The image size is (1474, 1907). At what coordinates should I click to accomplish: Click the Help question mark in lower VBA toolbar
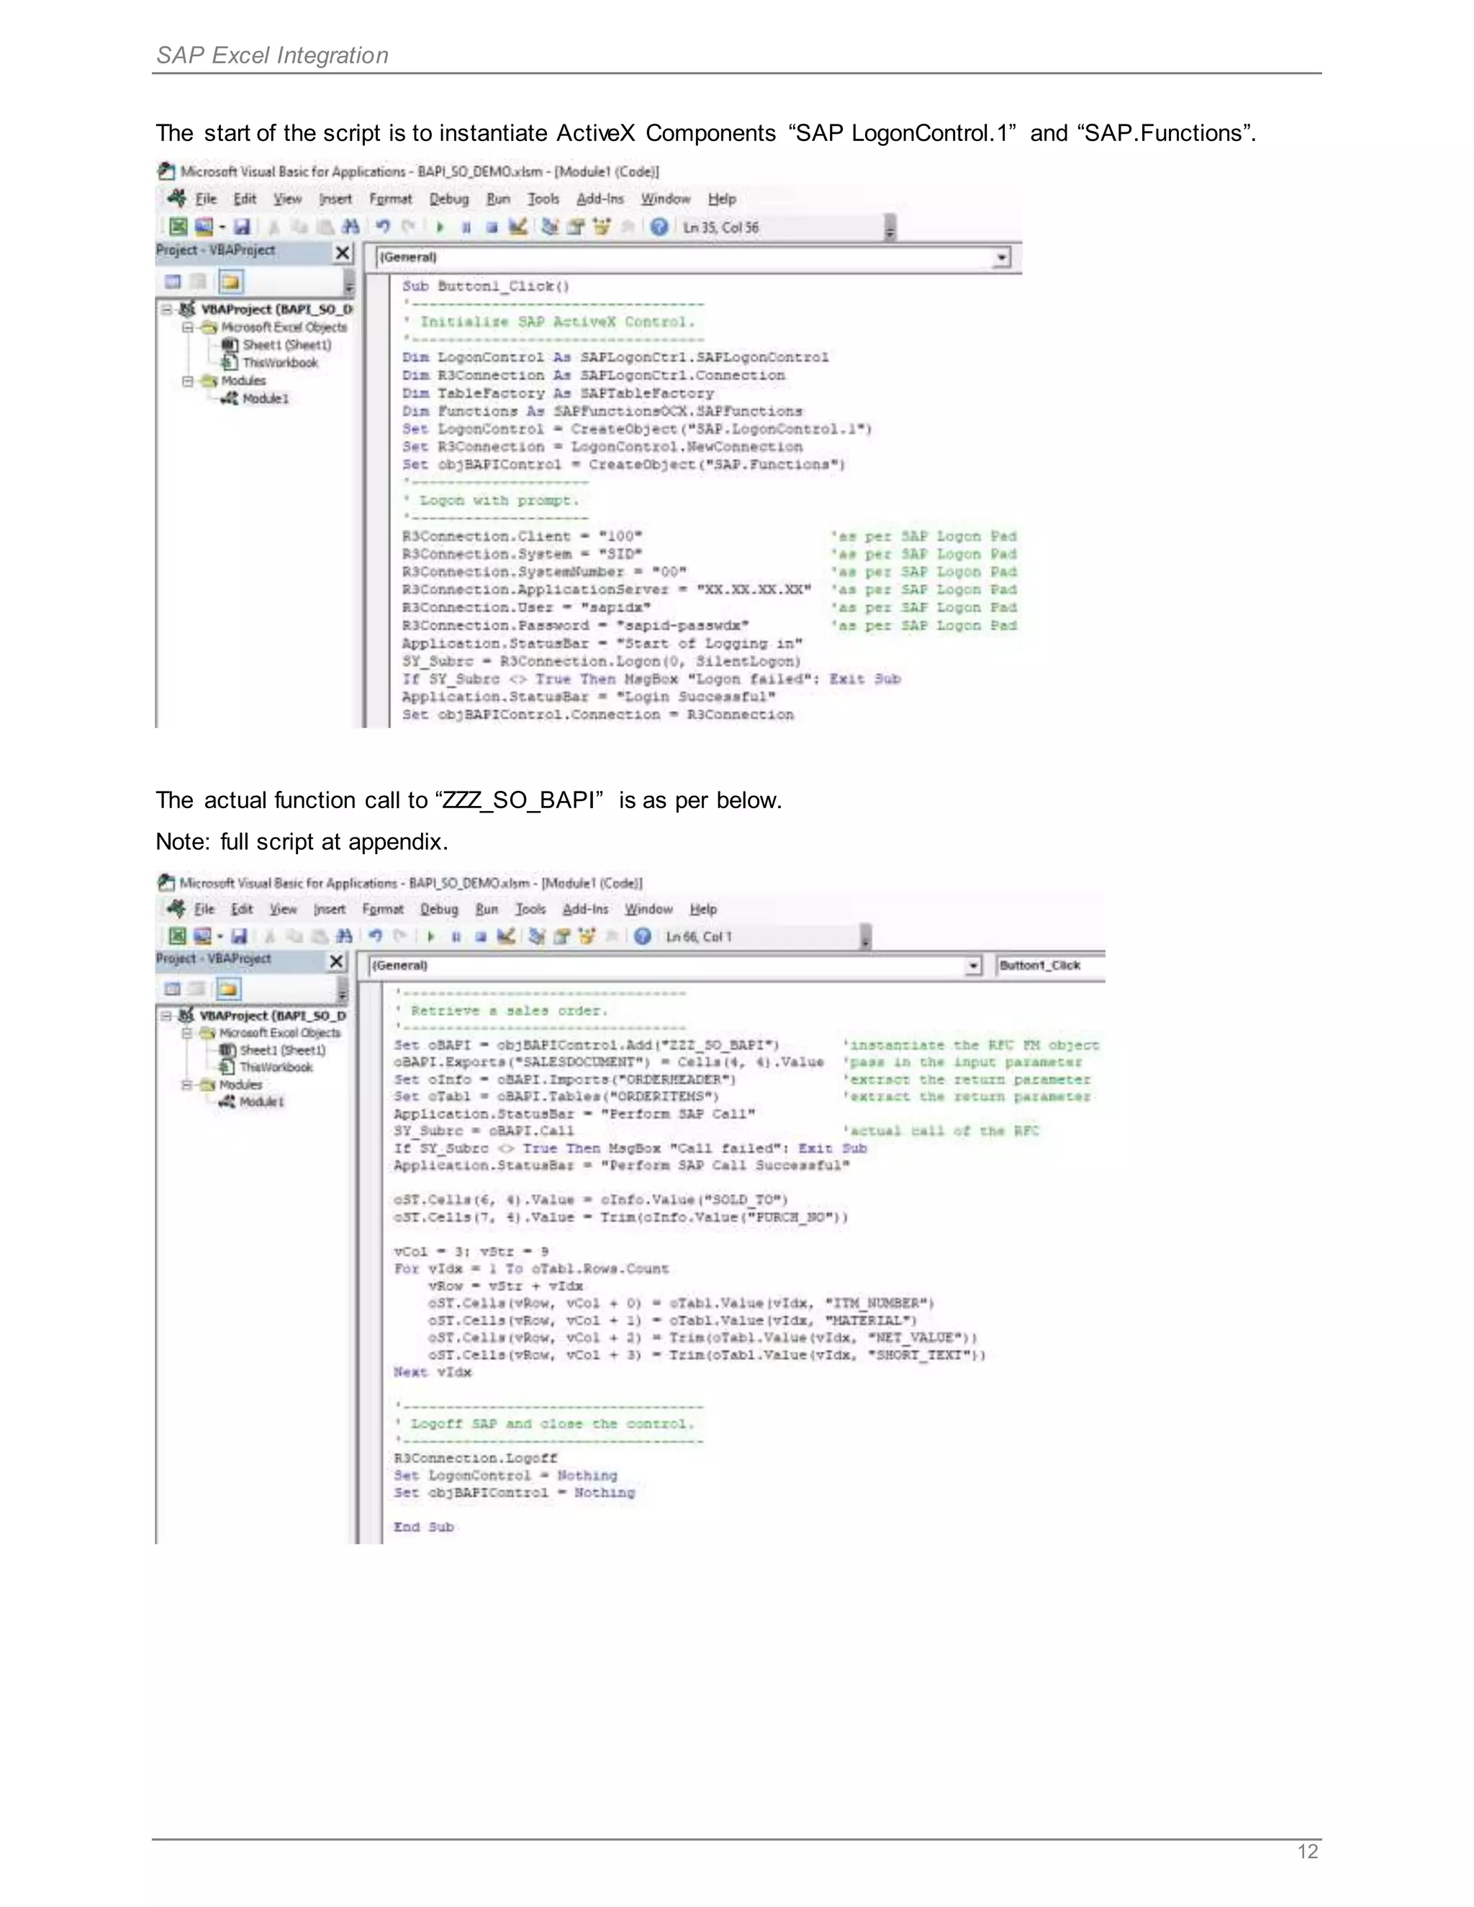643,936
